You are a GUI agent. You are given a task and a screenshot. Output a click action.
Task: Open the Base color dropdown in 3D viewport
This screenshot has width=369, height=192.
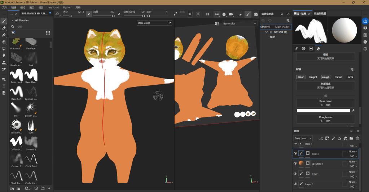(x=154, y=23)
